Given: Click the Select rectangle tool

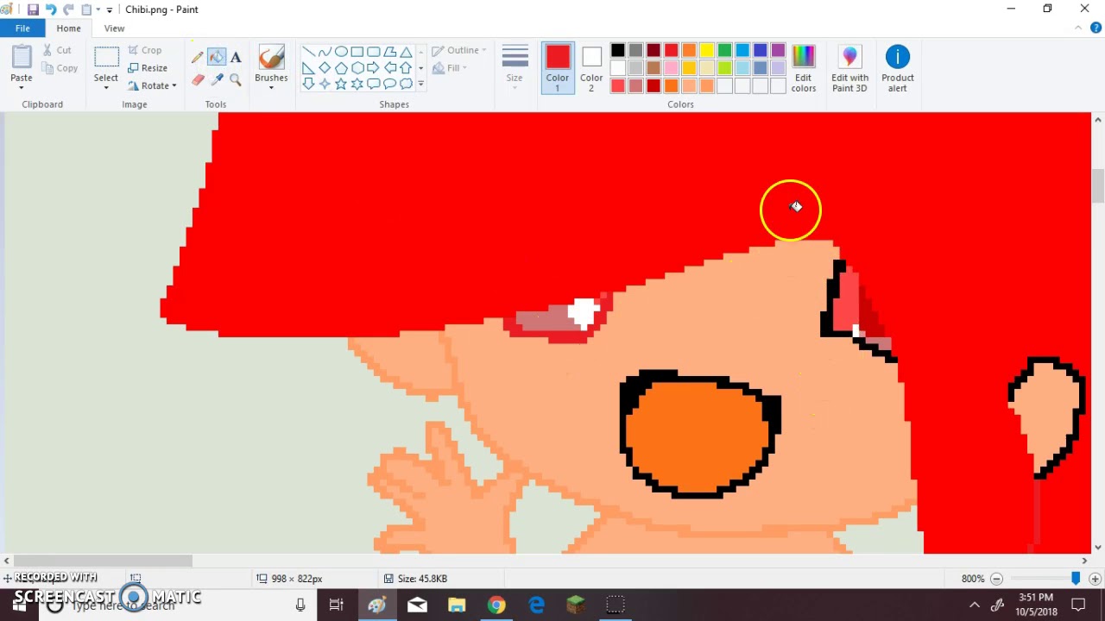Looking at the screenshot, I should tap(106, 58).
